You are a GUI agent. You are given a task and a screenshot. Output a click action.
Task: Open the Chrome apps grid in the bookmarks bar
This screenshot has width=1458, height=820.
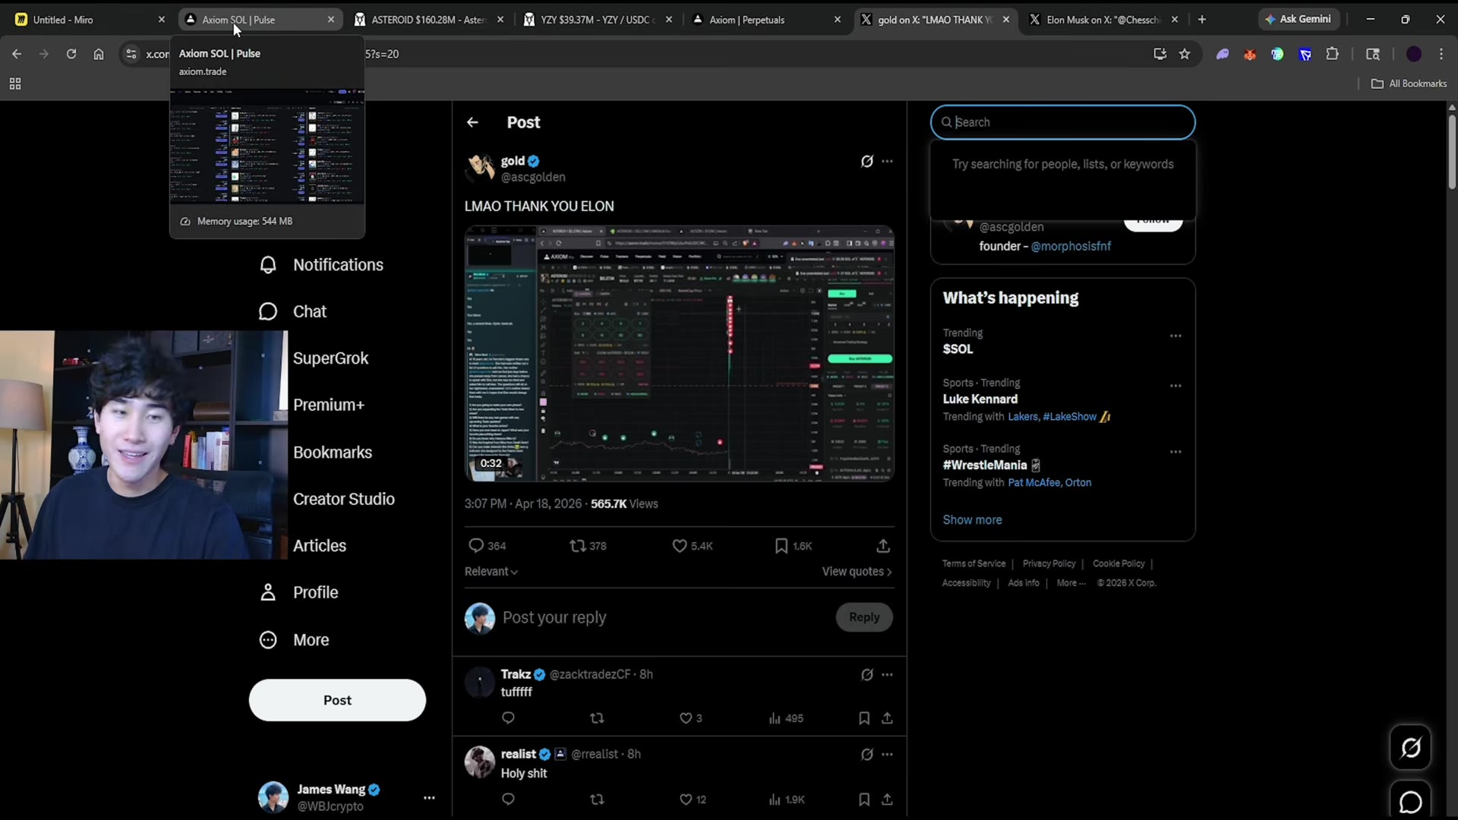tap(15, 84)
